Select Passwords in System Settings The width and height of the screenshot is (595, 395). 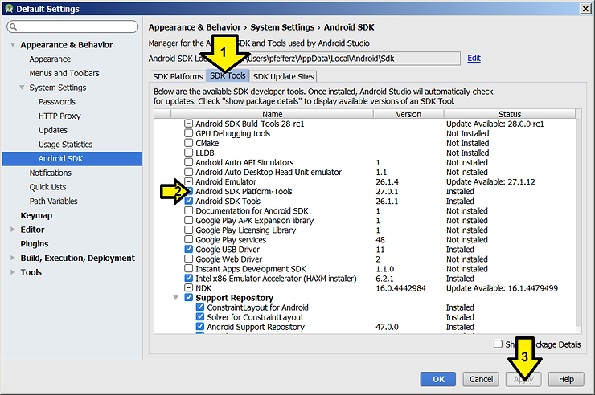point(57,101)
